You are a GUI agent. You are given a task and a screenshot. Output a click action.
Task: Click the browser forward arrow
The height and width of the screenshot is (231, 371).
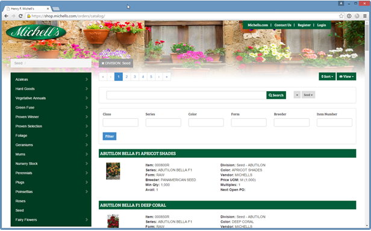(13, 16)
